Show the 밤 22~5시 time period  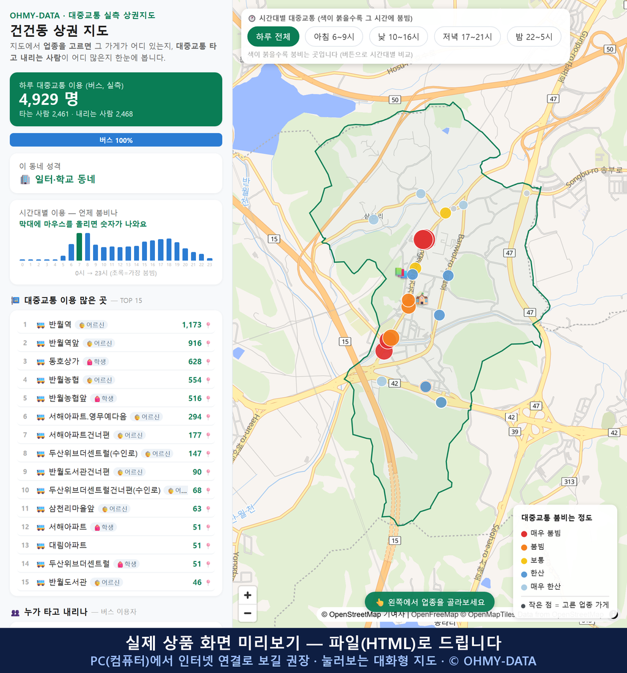(534, 37)
